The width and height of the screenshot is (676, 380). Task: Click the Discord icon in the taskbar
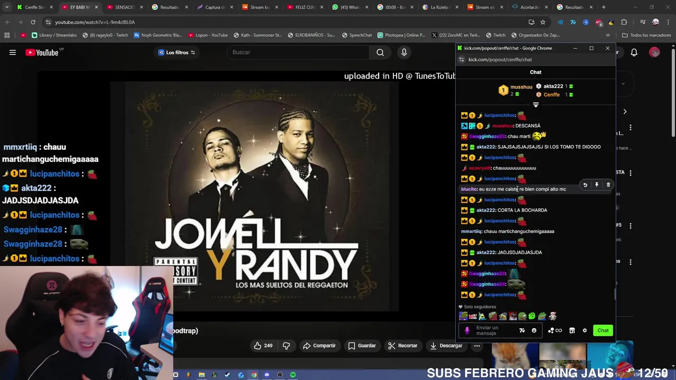267,375
